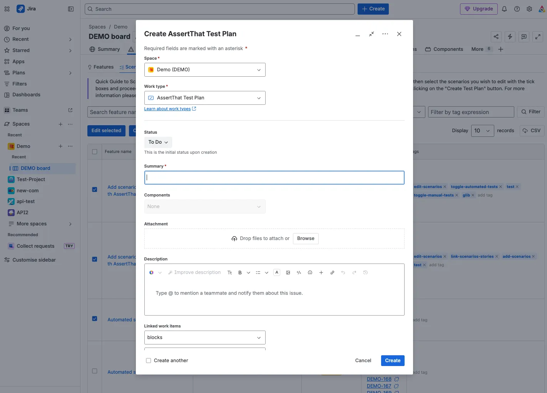Open Jira settings gear

[x=529, y=9]
